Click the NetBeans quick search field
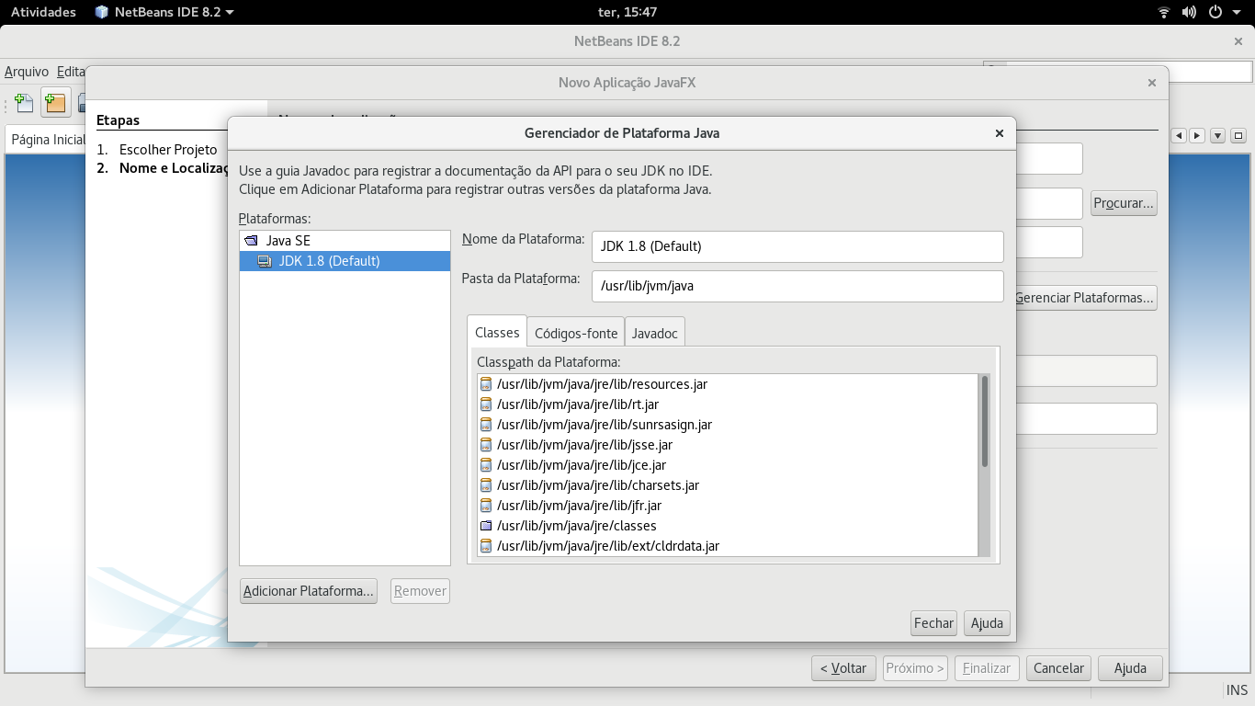Viewport: 1255px width, 706px height. [1128, 72]
